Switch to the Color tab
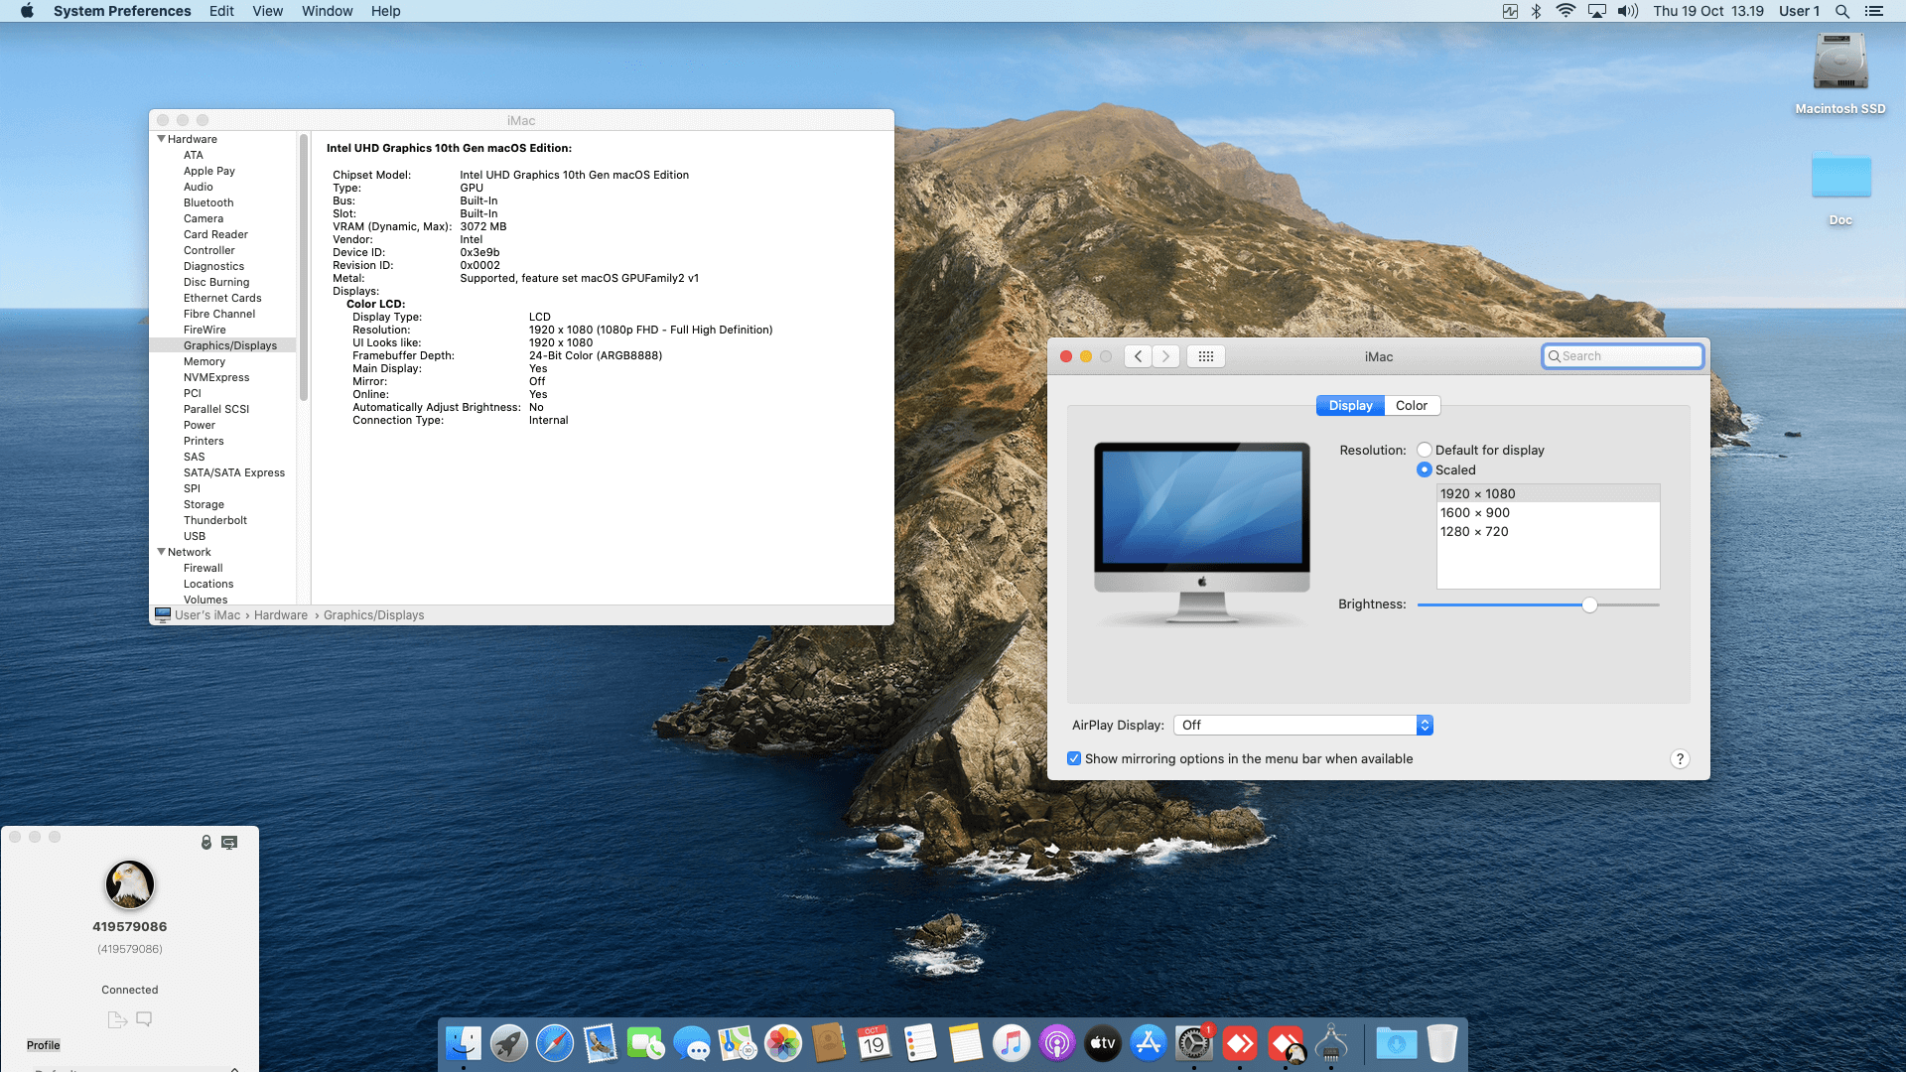The width and height of the screenshot is (1906, 1072). [1412, 405]
